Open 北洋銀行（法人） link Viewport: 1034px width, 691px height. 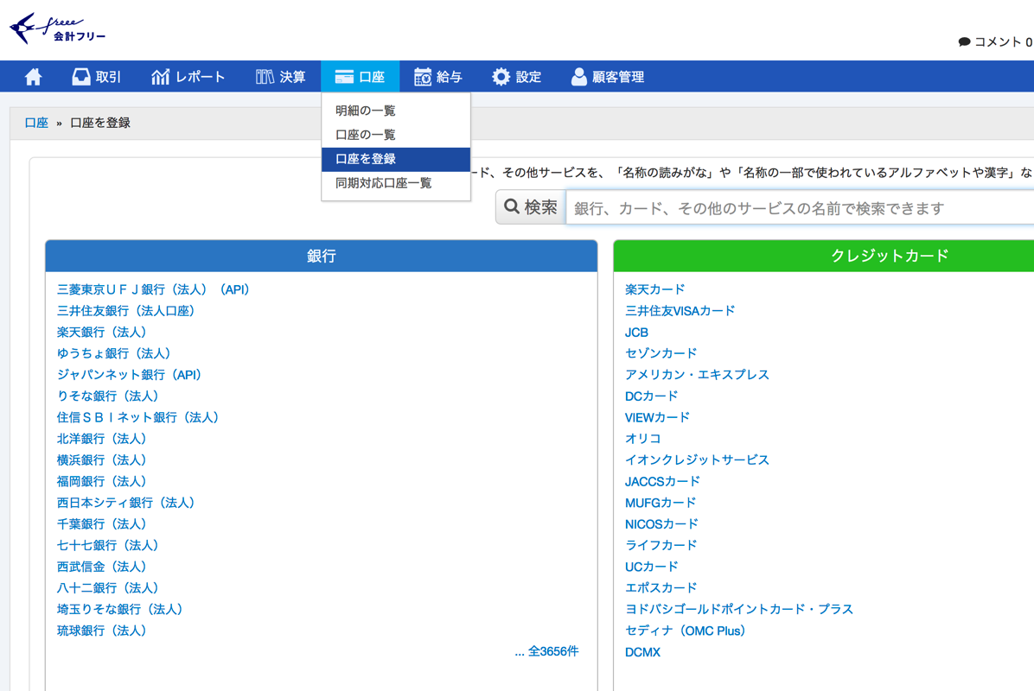(101, 439)
